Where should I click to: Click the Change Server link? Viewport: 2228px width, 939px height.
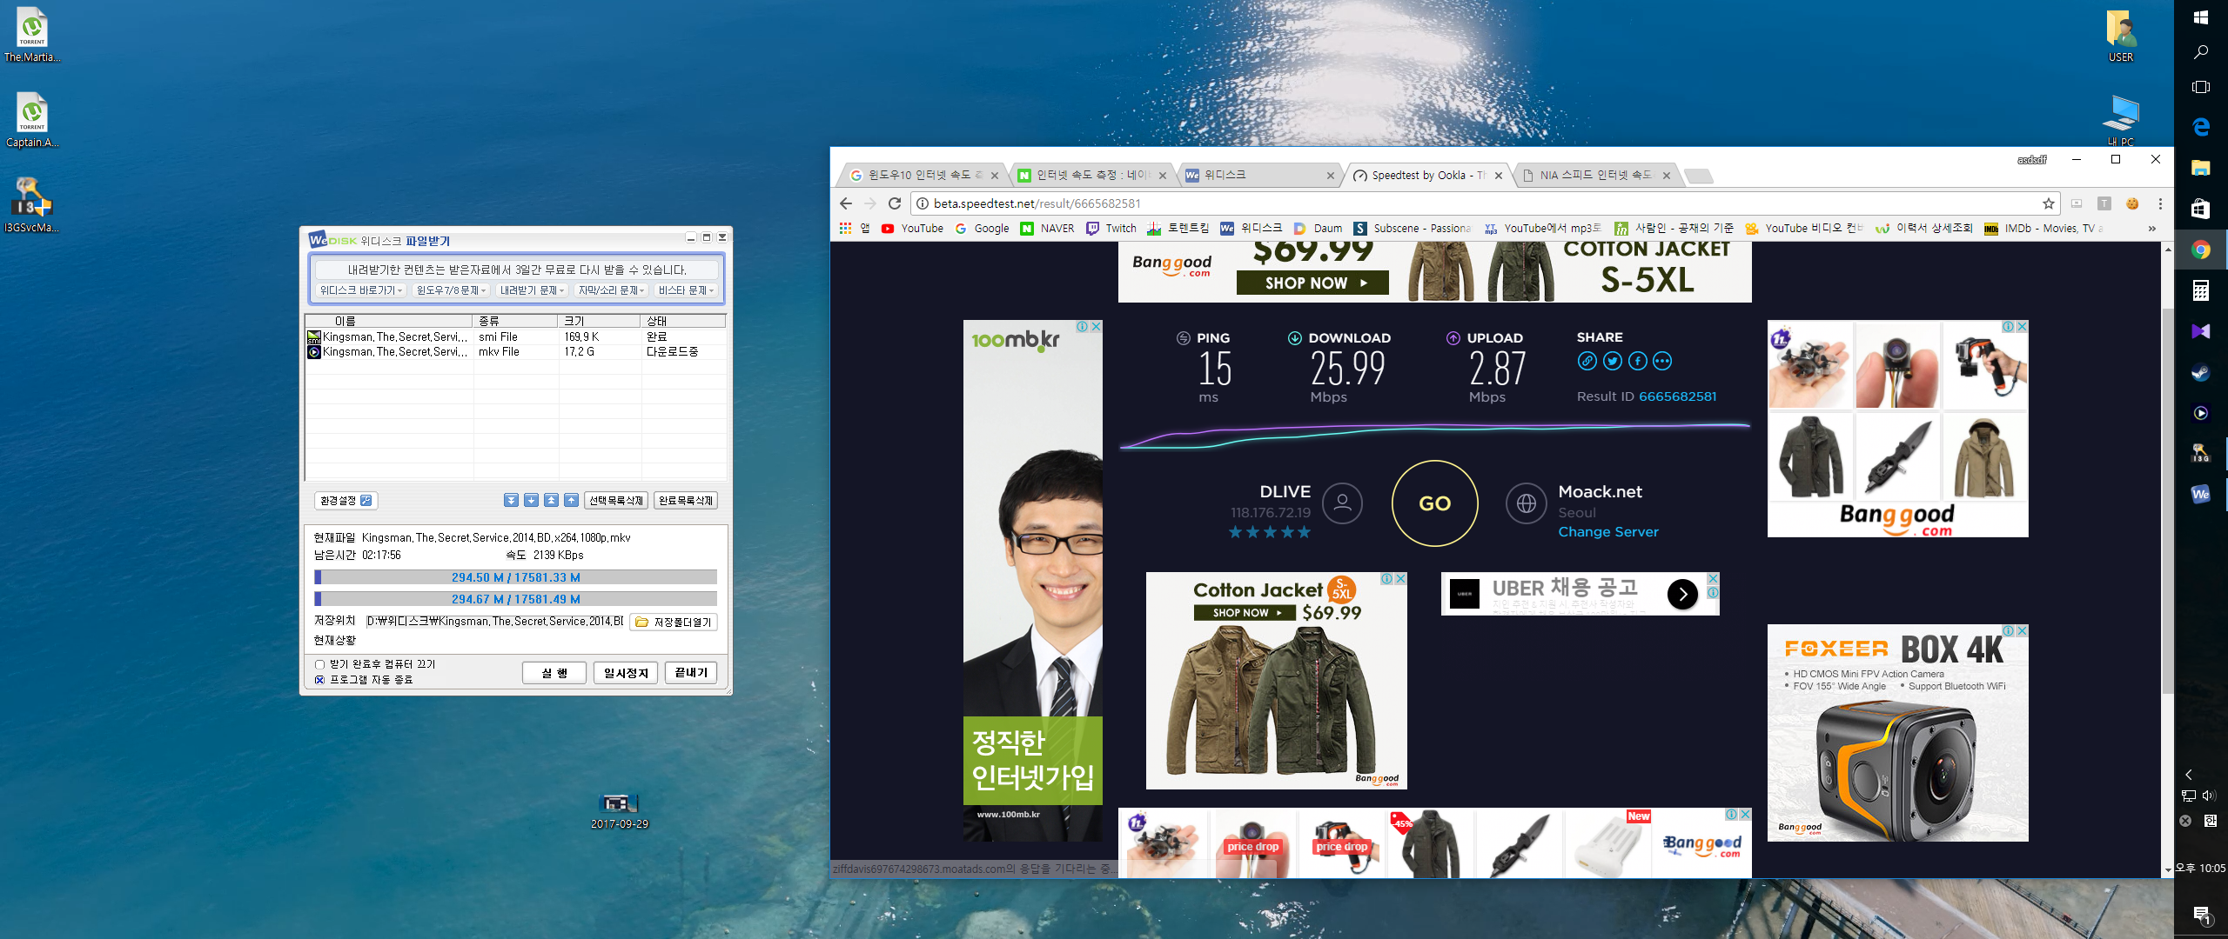coord(1607,531)
